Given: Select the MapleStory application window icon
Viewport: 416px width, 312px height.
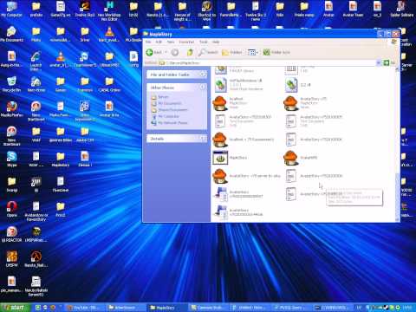Looking at the screenshot, I should pos(220,158).
